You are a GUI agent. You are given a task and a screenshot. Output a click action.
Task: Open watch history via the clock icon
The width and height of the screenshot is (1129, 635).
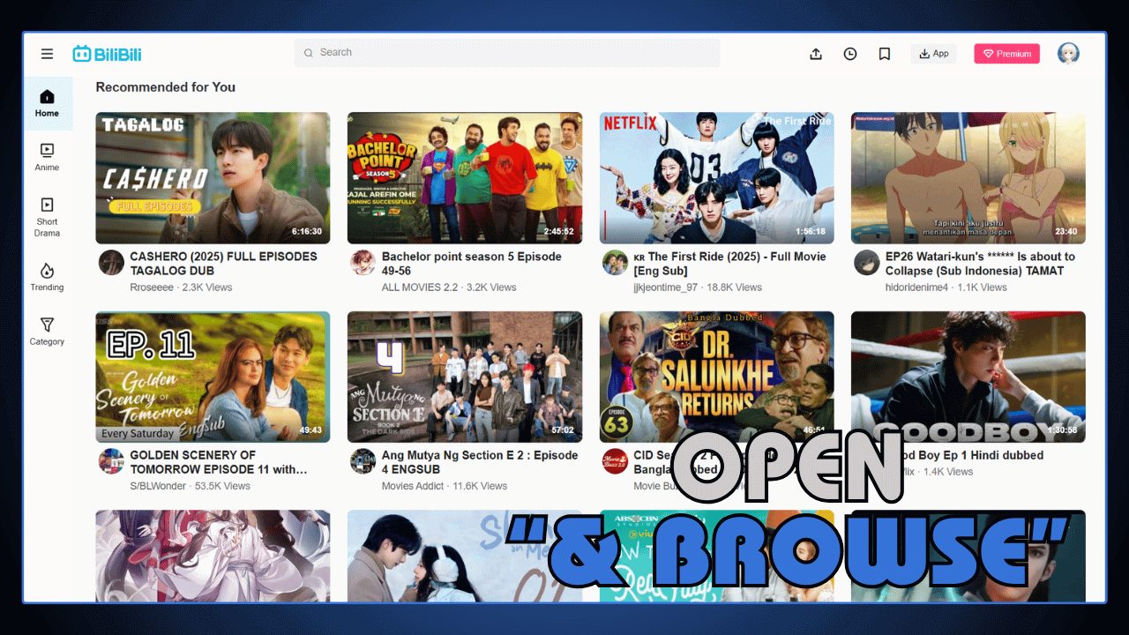(x=850, y=54)
